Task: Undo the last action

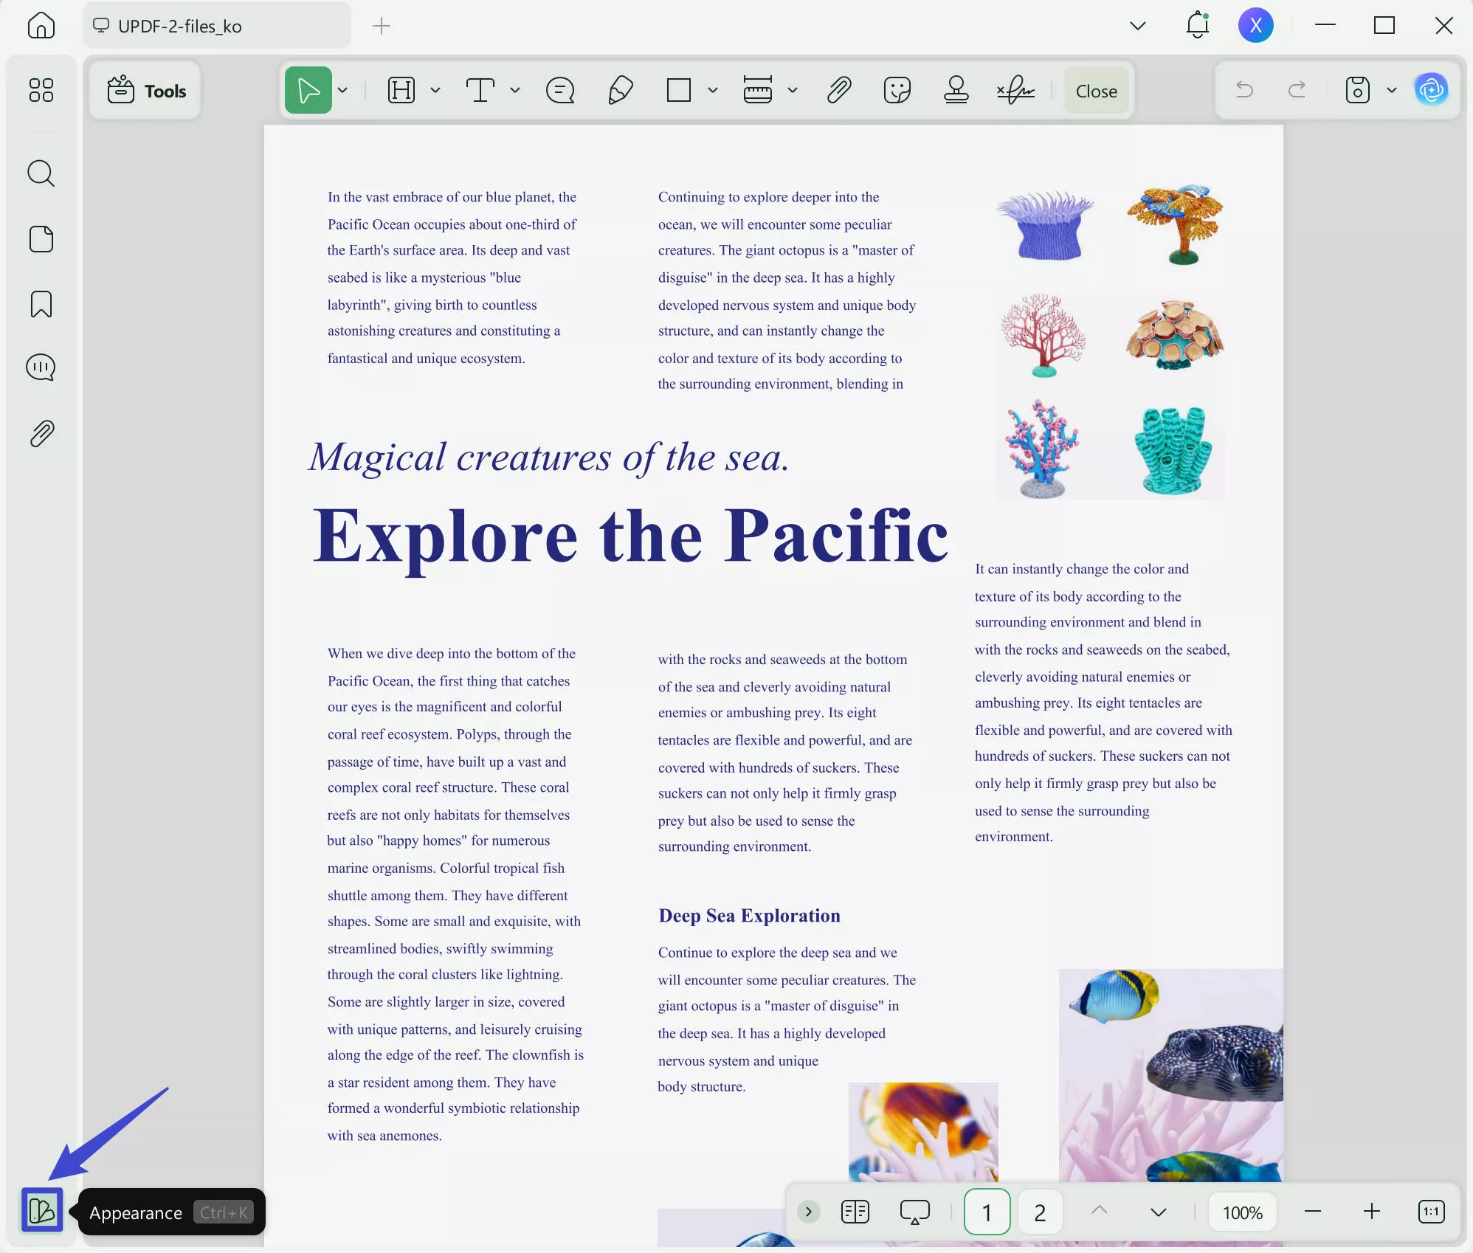Action: point(1245,90)
